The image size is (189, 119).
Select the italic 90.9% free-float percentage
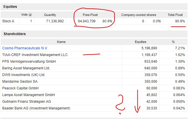coord(107,21)
